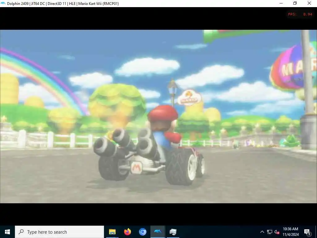317x238 pixels.
Task: Open the Chromium browser taskbar icon
Action: 142,232
